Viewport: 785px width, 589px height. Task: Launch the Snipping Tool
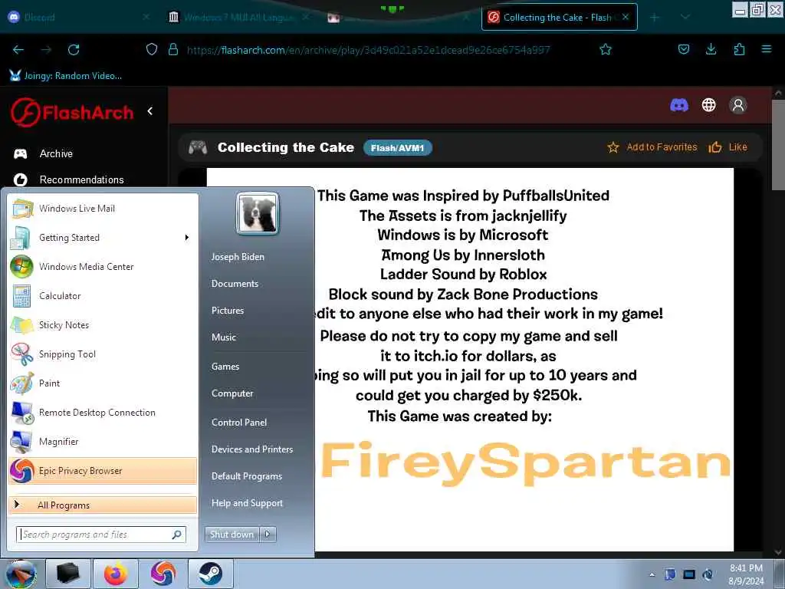(103, 354)
